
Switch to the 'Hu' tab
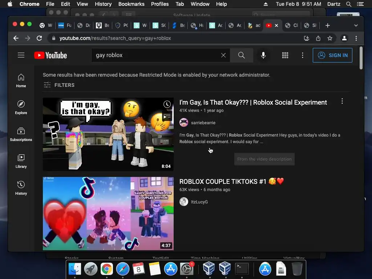(x=197, y=25)
